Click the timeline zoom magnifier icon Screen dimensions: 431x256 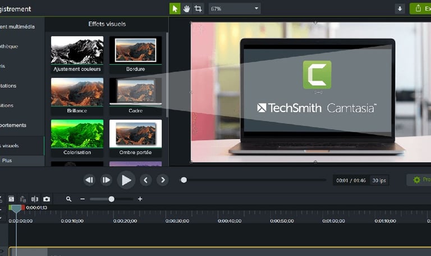(69, 199)
